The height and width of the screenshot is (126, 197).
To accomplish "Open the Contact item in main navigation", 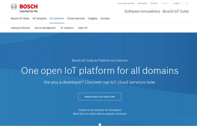I will 105,19.
